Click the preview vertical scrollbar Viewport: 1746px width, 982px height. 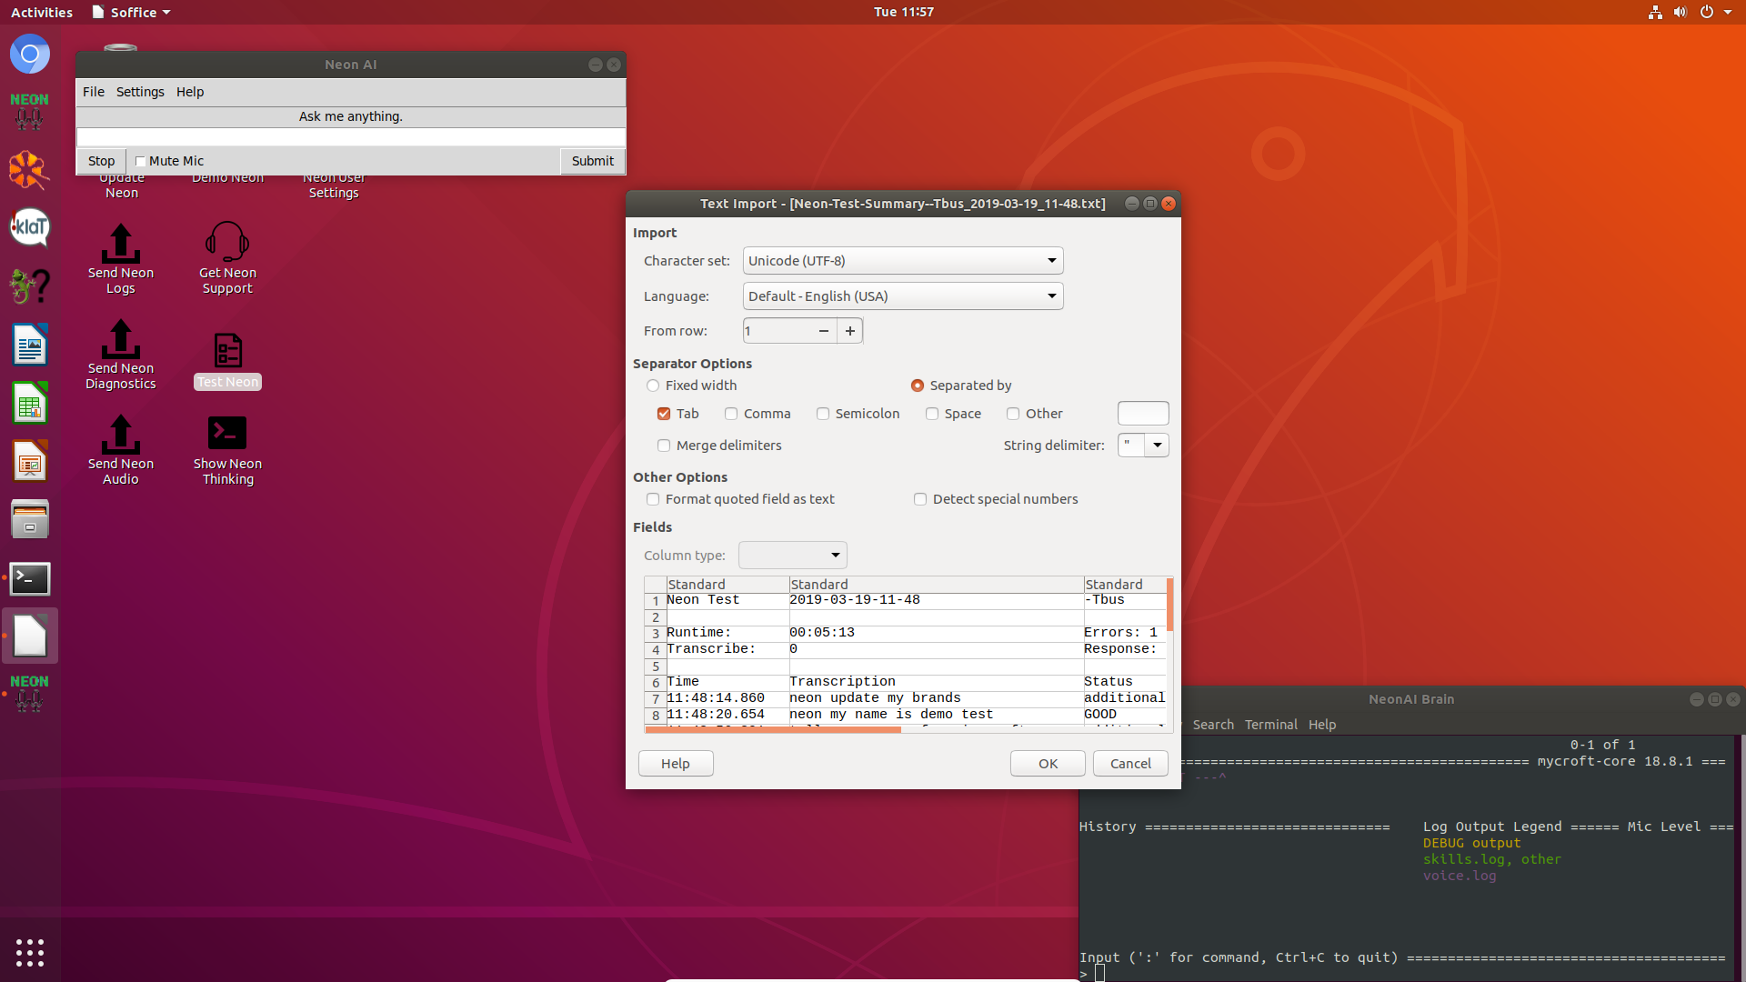1169,604
